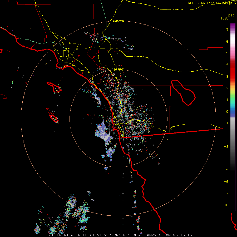
Task: Click the purple top of the color bar
Action: tap(233, 26)
